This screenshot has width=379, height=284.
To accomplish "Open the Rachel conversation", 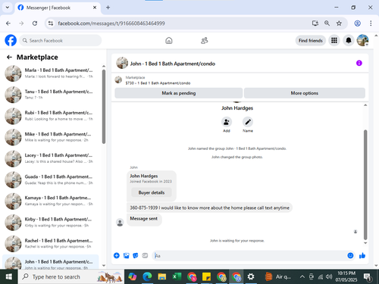I will pos(51,244).
